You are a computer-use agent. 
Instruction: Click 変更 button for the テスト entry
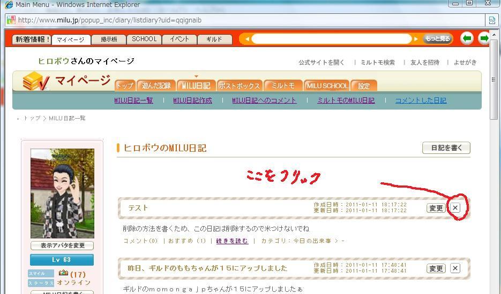tap(436, 208)
